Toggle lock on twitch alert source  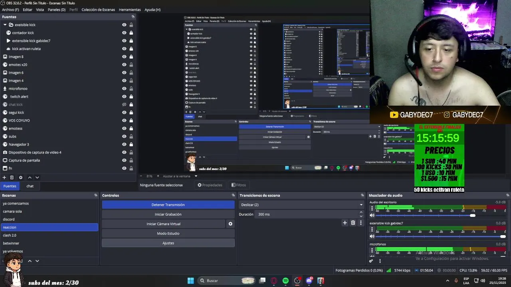pyautogui.click(x=131, y=96)
